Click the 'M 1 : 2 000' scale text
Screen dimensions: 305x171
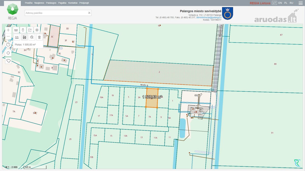point(12,167)
